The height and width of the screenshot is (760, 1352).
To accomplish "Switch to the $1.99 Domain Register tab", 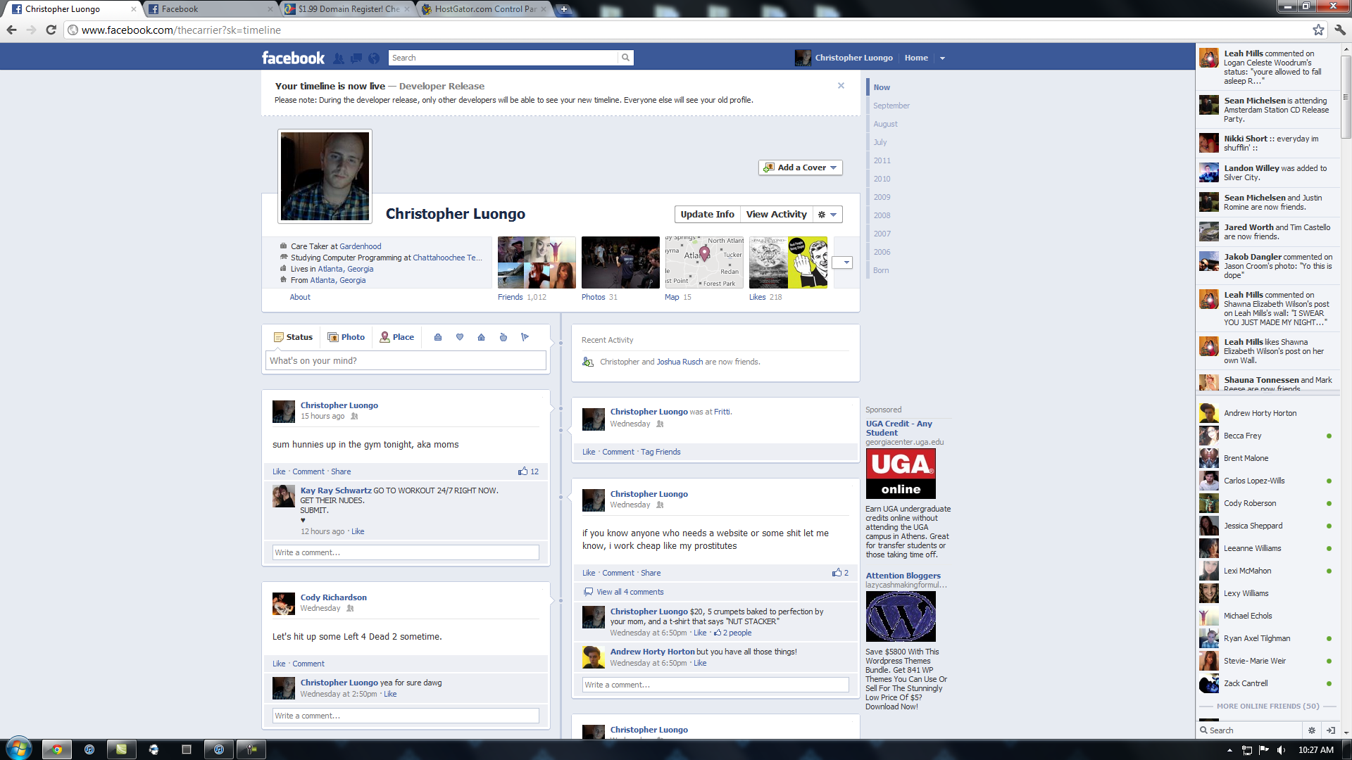I will 347,9.
